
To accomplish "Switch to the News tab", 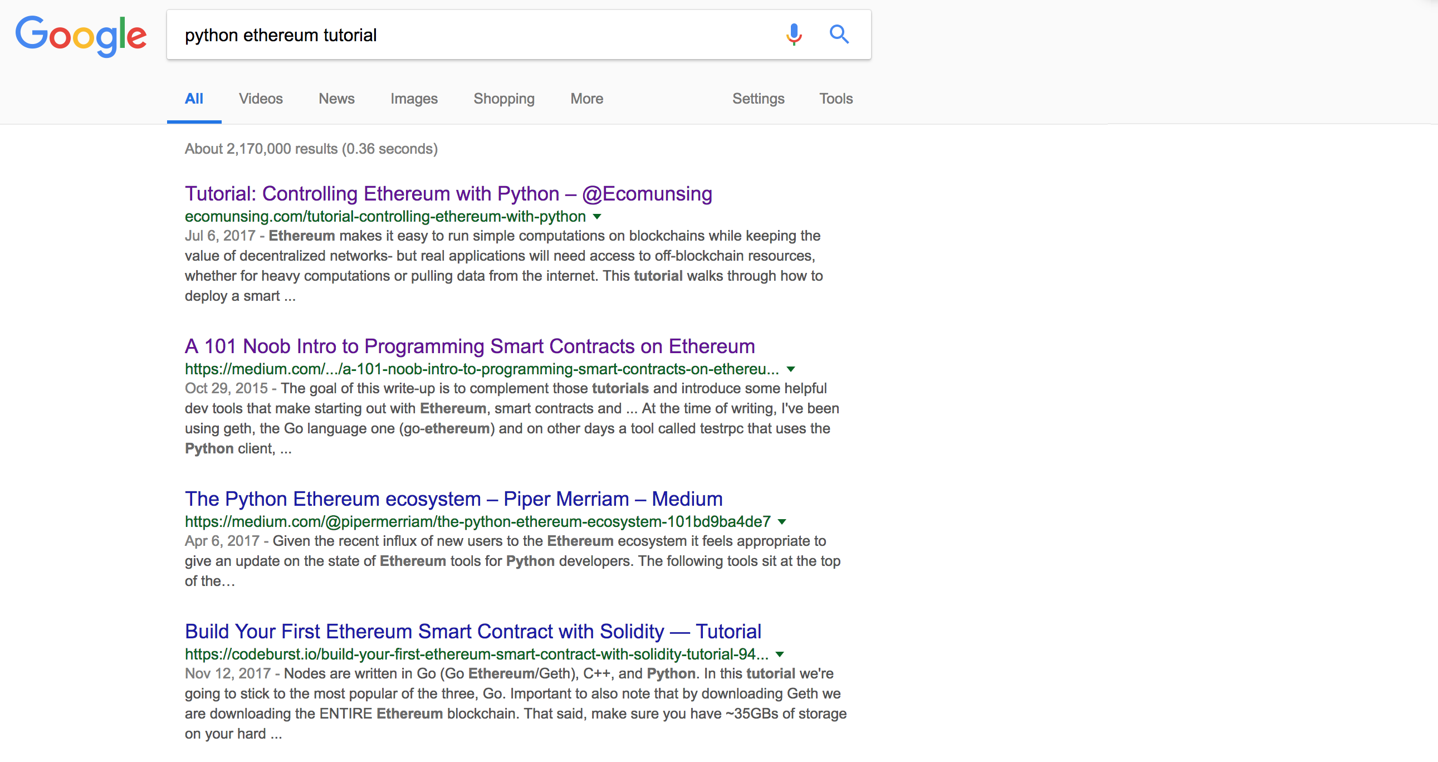I will (x=336, y=98).
